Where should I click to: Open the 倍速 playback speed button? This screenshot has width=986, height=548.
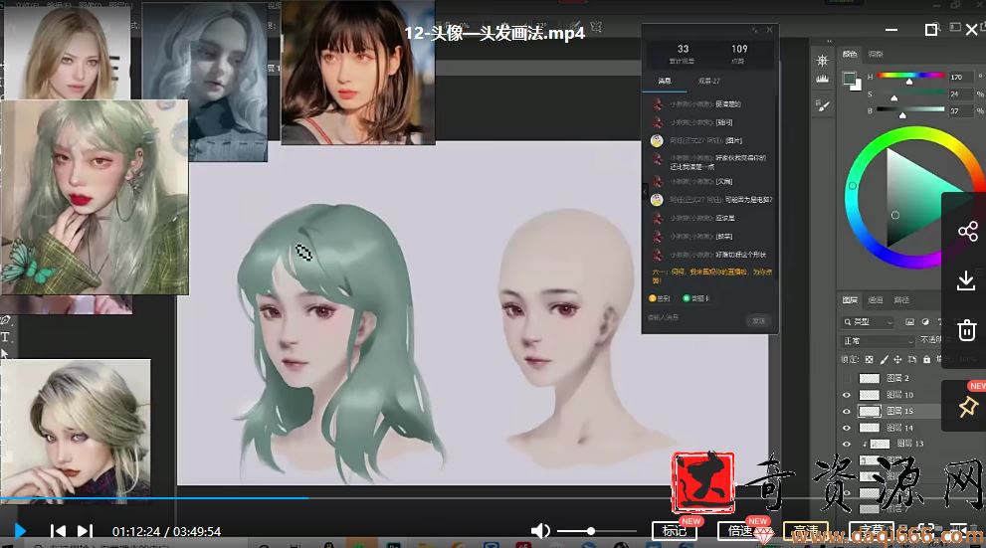(x=741, y=531)
